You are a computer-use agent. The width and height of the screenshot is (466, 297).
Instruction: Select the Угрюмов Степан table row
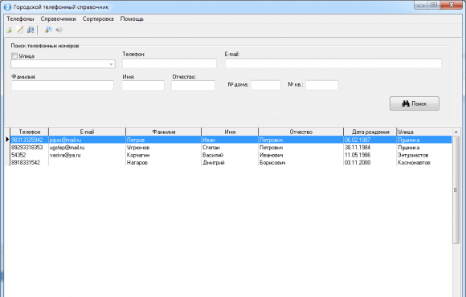click(231, 148)
